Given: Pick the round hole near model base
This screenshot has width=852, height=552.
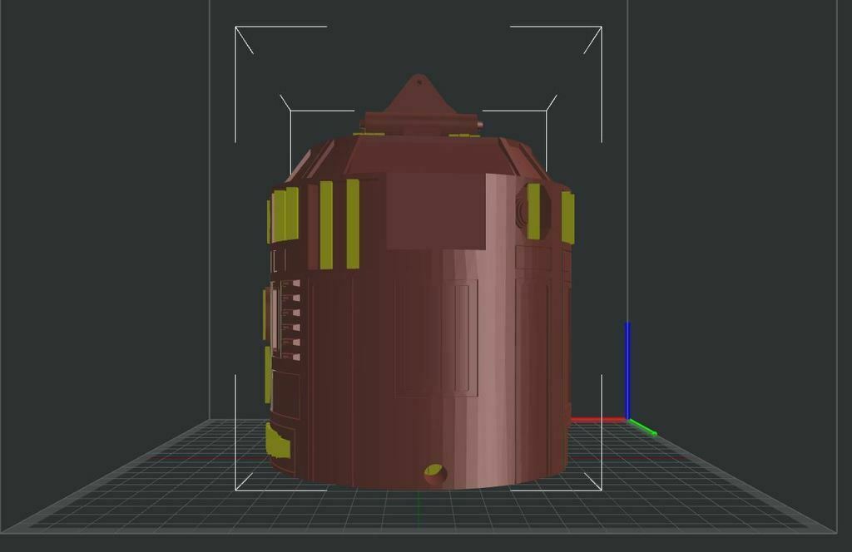Looking at the screenshot, I should pyautogui.click(x=435, y=474).
